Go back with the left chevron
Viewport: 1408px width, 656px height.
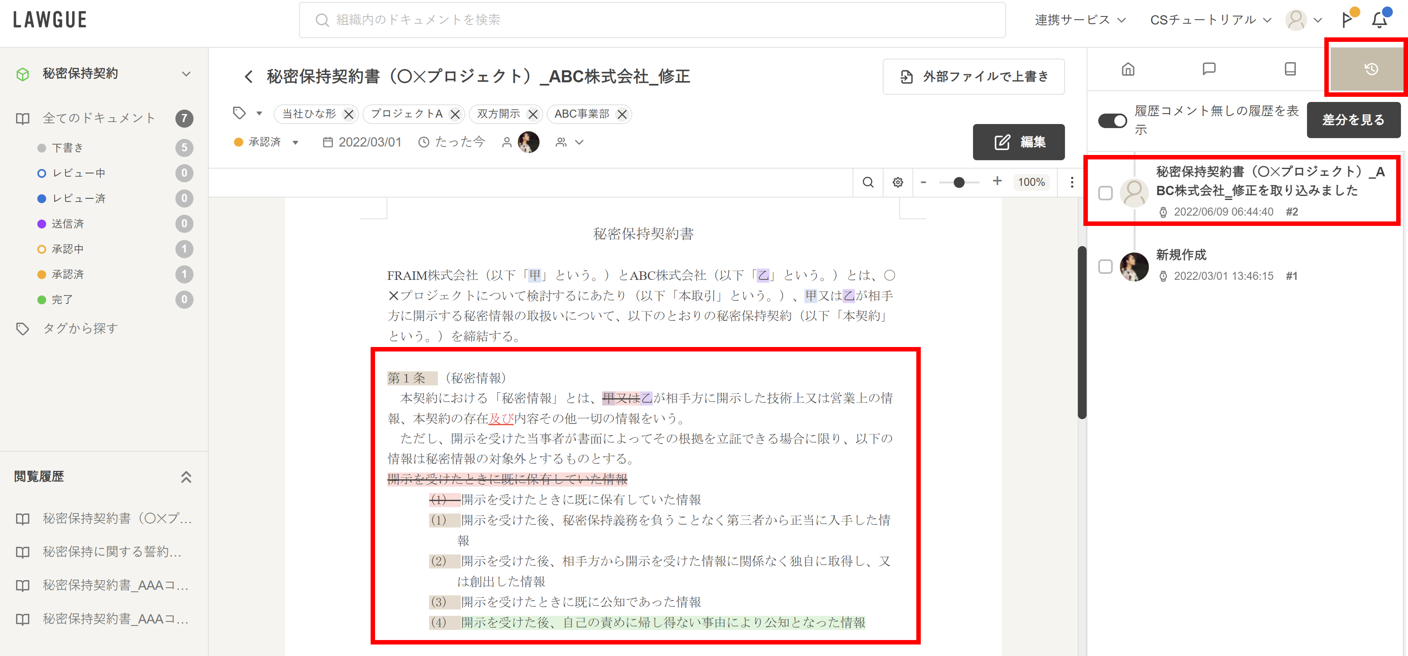[249, 77]
